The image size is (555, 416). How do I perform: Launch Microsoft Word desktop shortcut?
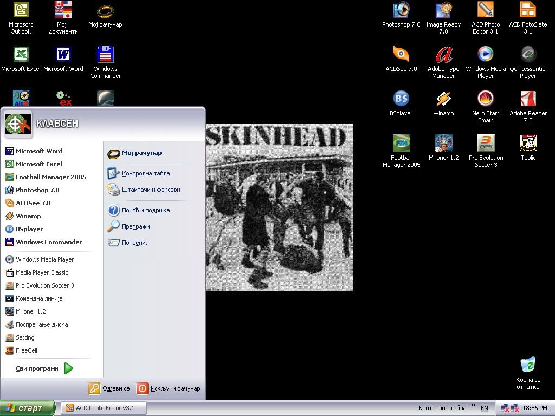click(63, 59)
